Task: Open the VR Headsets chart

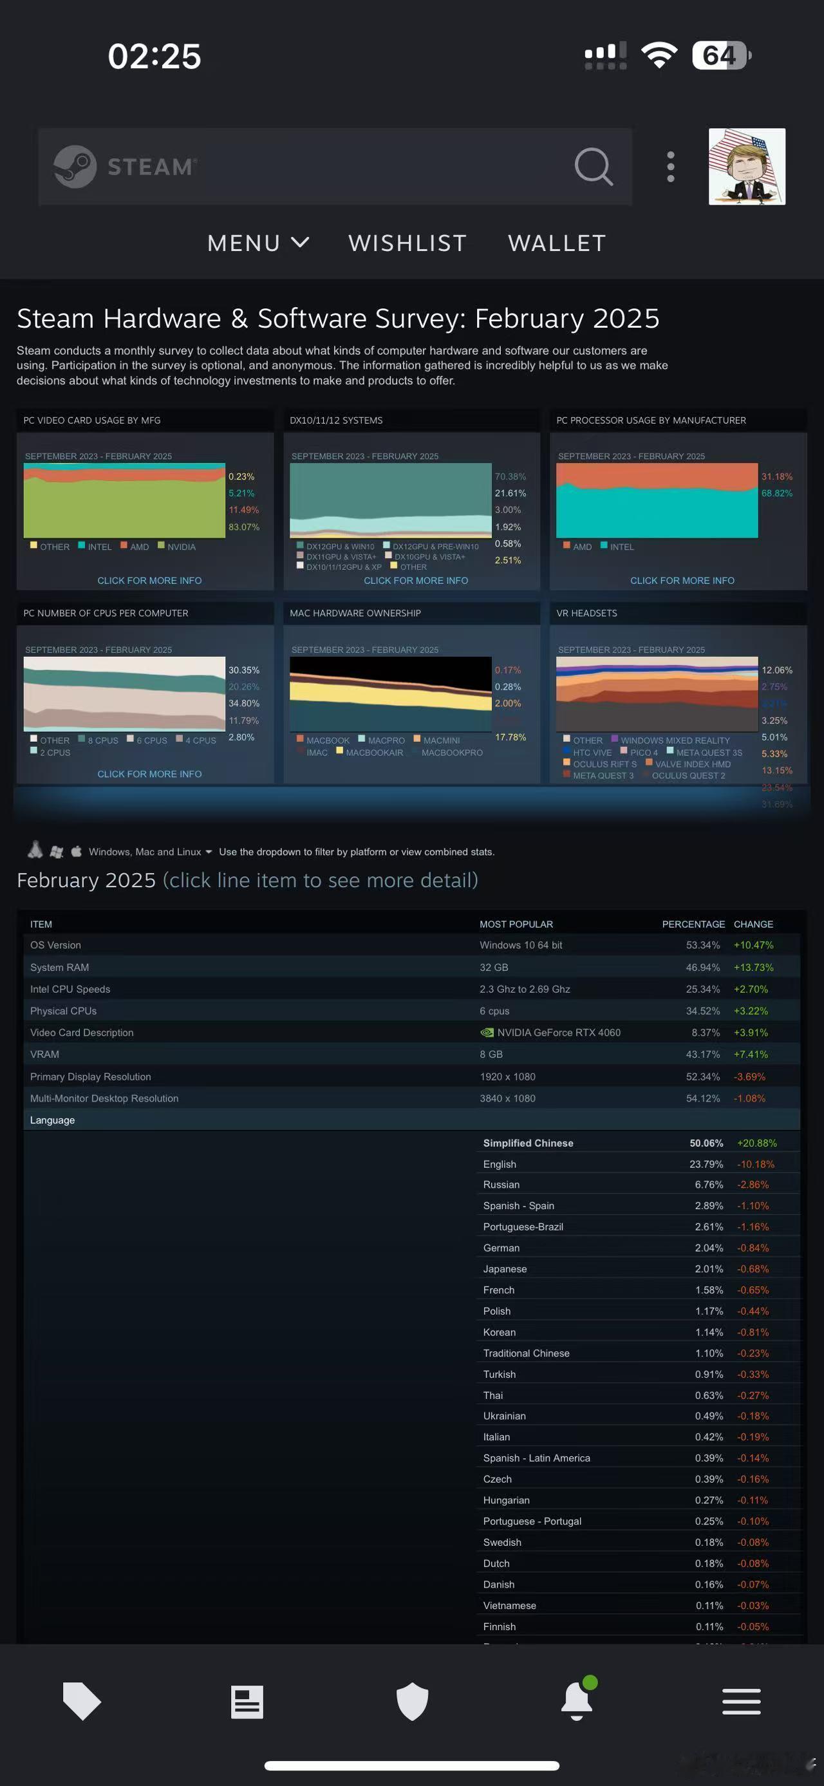Action: pyautogui.click(x=657, y=694)
